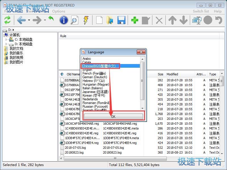Move rule down with down arrow

click(x=184, y=20)
